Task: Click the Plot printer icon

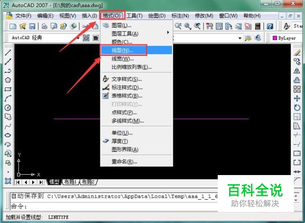Action: tap(45, 26)
